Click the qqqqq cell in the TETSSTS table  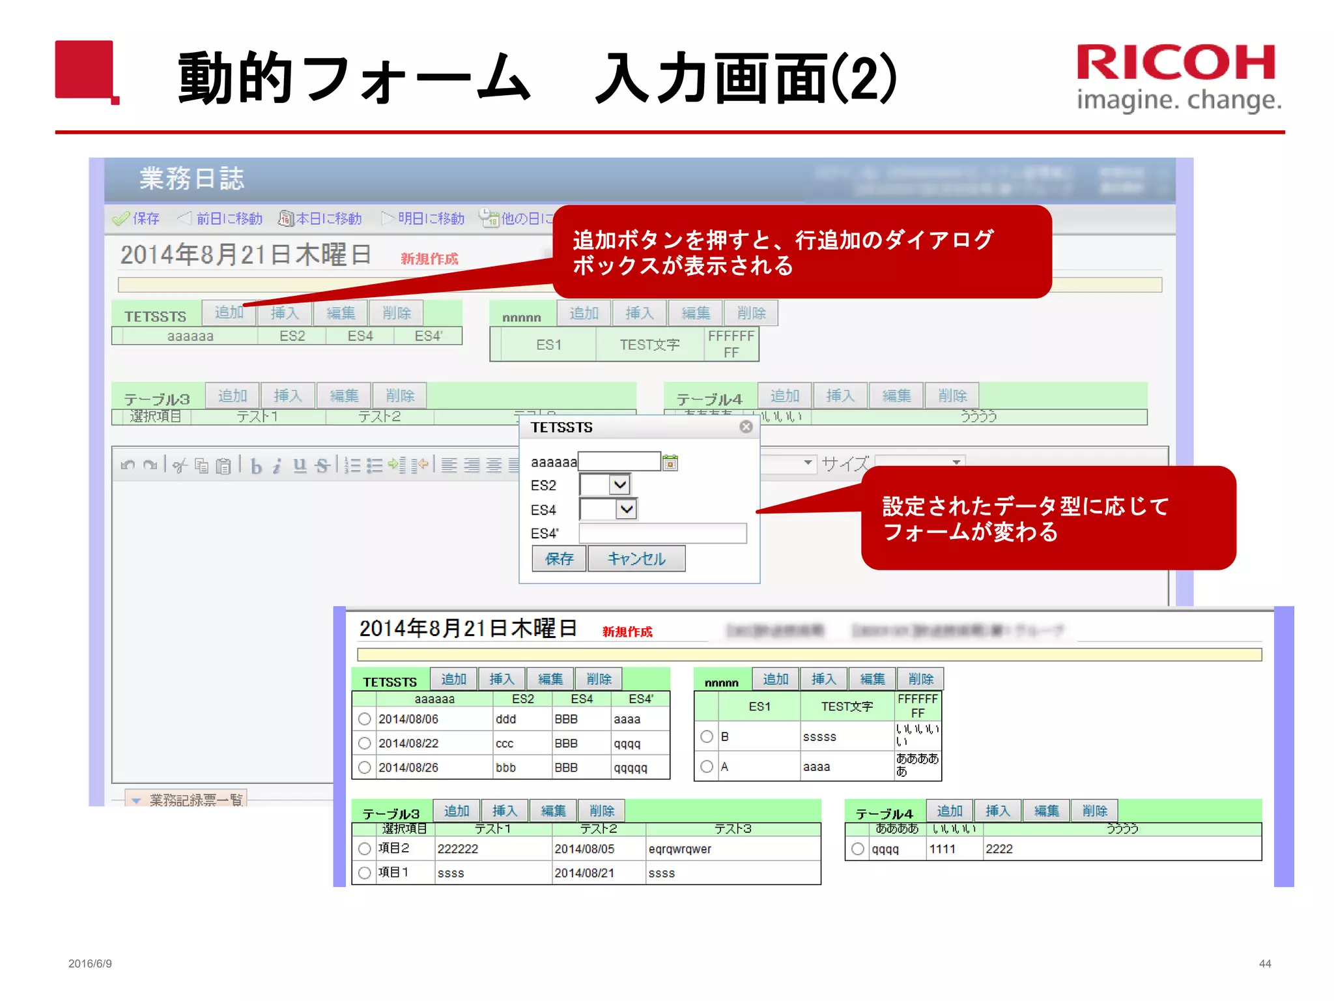[x=640, y=767]
